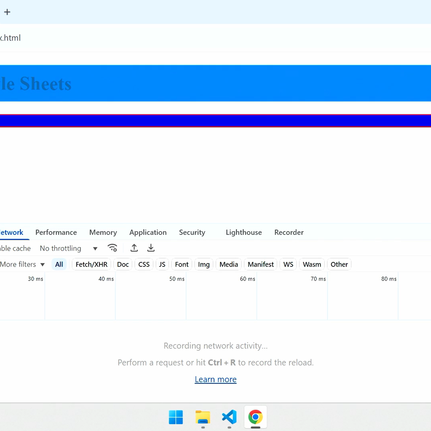Enable the Img request type filter
Viewport: 431px width, 431px height.
204,264
